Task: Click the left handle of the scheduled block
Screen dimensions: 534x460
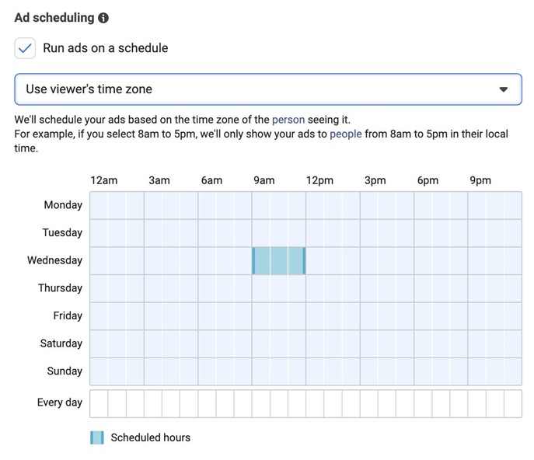Action: [253, 260]
